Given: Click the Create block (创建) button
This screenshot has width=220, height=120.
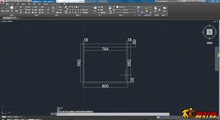Looking at the screenshot, I should pos(101,7).
